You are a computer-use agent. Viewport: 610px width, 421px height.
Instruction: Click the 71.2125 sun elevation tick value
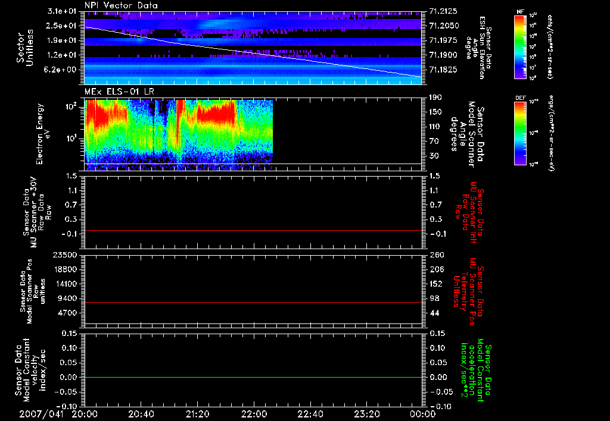(443, 11)
